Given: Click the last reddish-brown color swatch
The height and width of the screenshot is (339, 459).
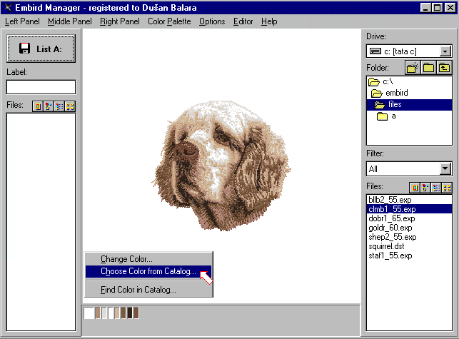Looking at the screenshot, I should pyautogui.click(x=136, y=313).
